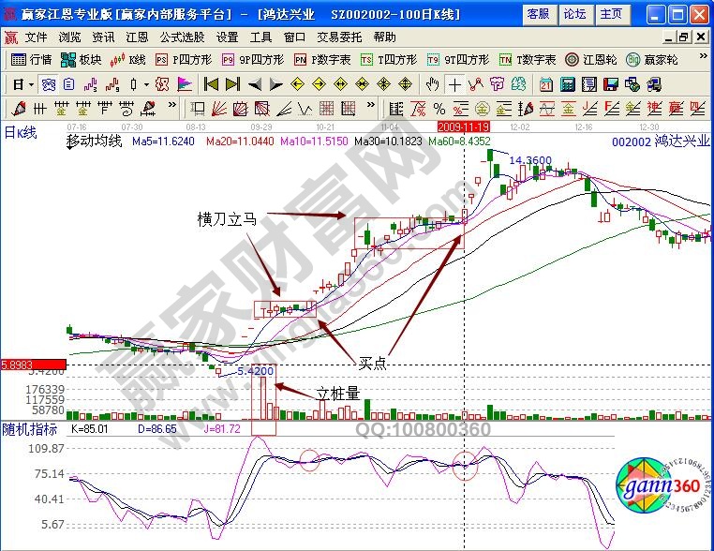The height and width of the screenshot is (551, 714).
Task: Click the 客服 button in title bar
Action: pos(538,14)
